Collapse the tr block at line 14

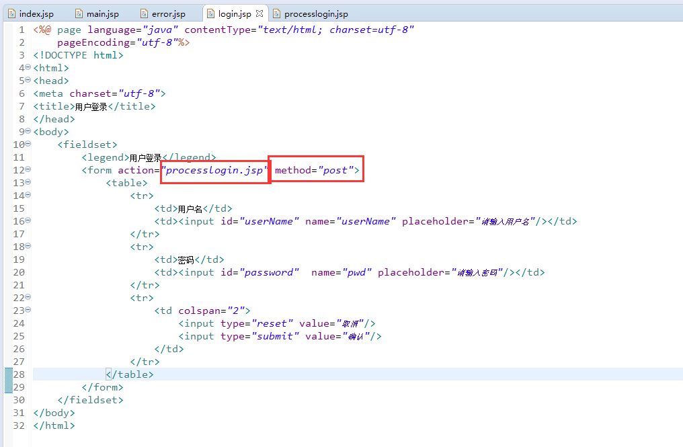tap(28, 195)
